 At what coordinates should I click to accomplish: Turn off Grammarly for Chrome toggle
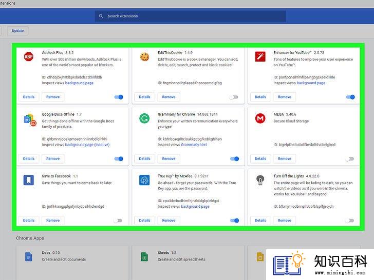[234, 159]
